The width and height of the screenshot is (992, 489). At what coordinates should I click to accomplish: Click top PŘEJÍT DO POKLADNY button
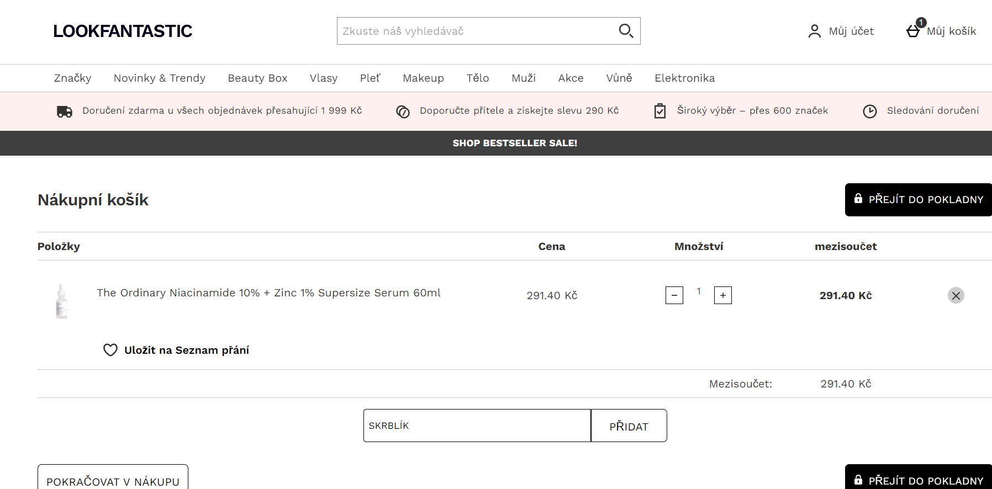919,200
